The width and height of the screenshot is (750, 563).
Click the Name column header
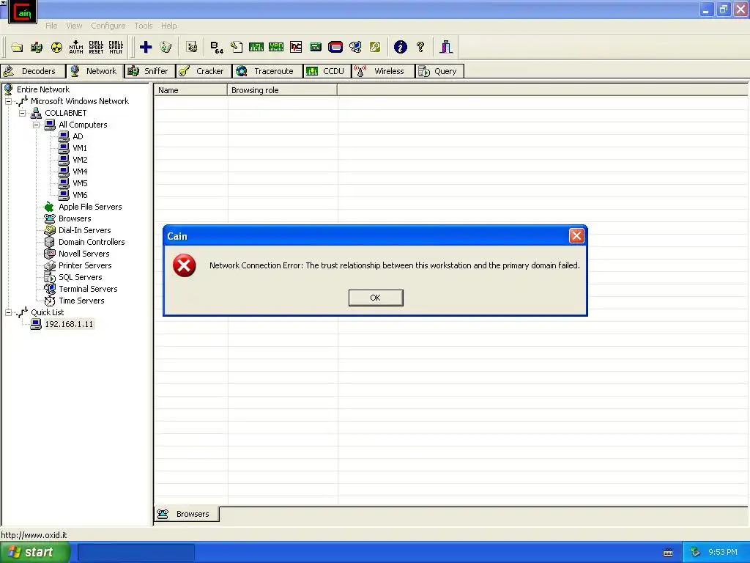[x=190, y=90]
